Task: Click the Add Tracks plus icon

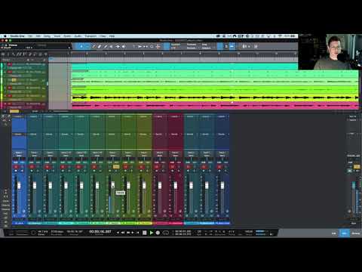Action: 46,54
